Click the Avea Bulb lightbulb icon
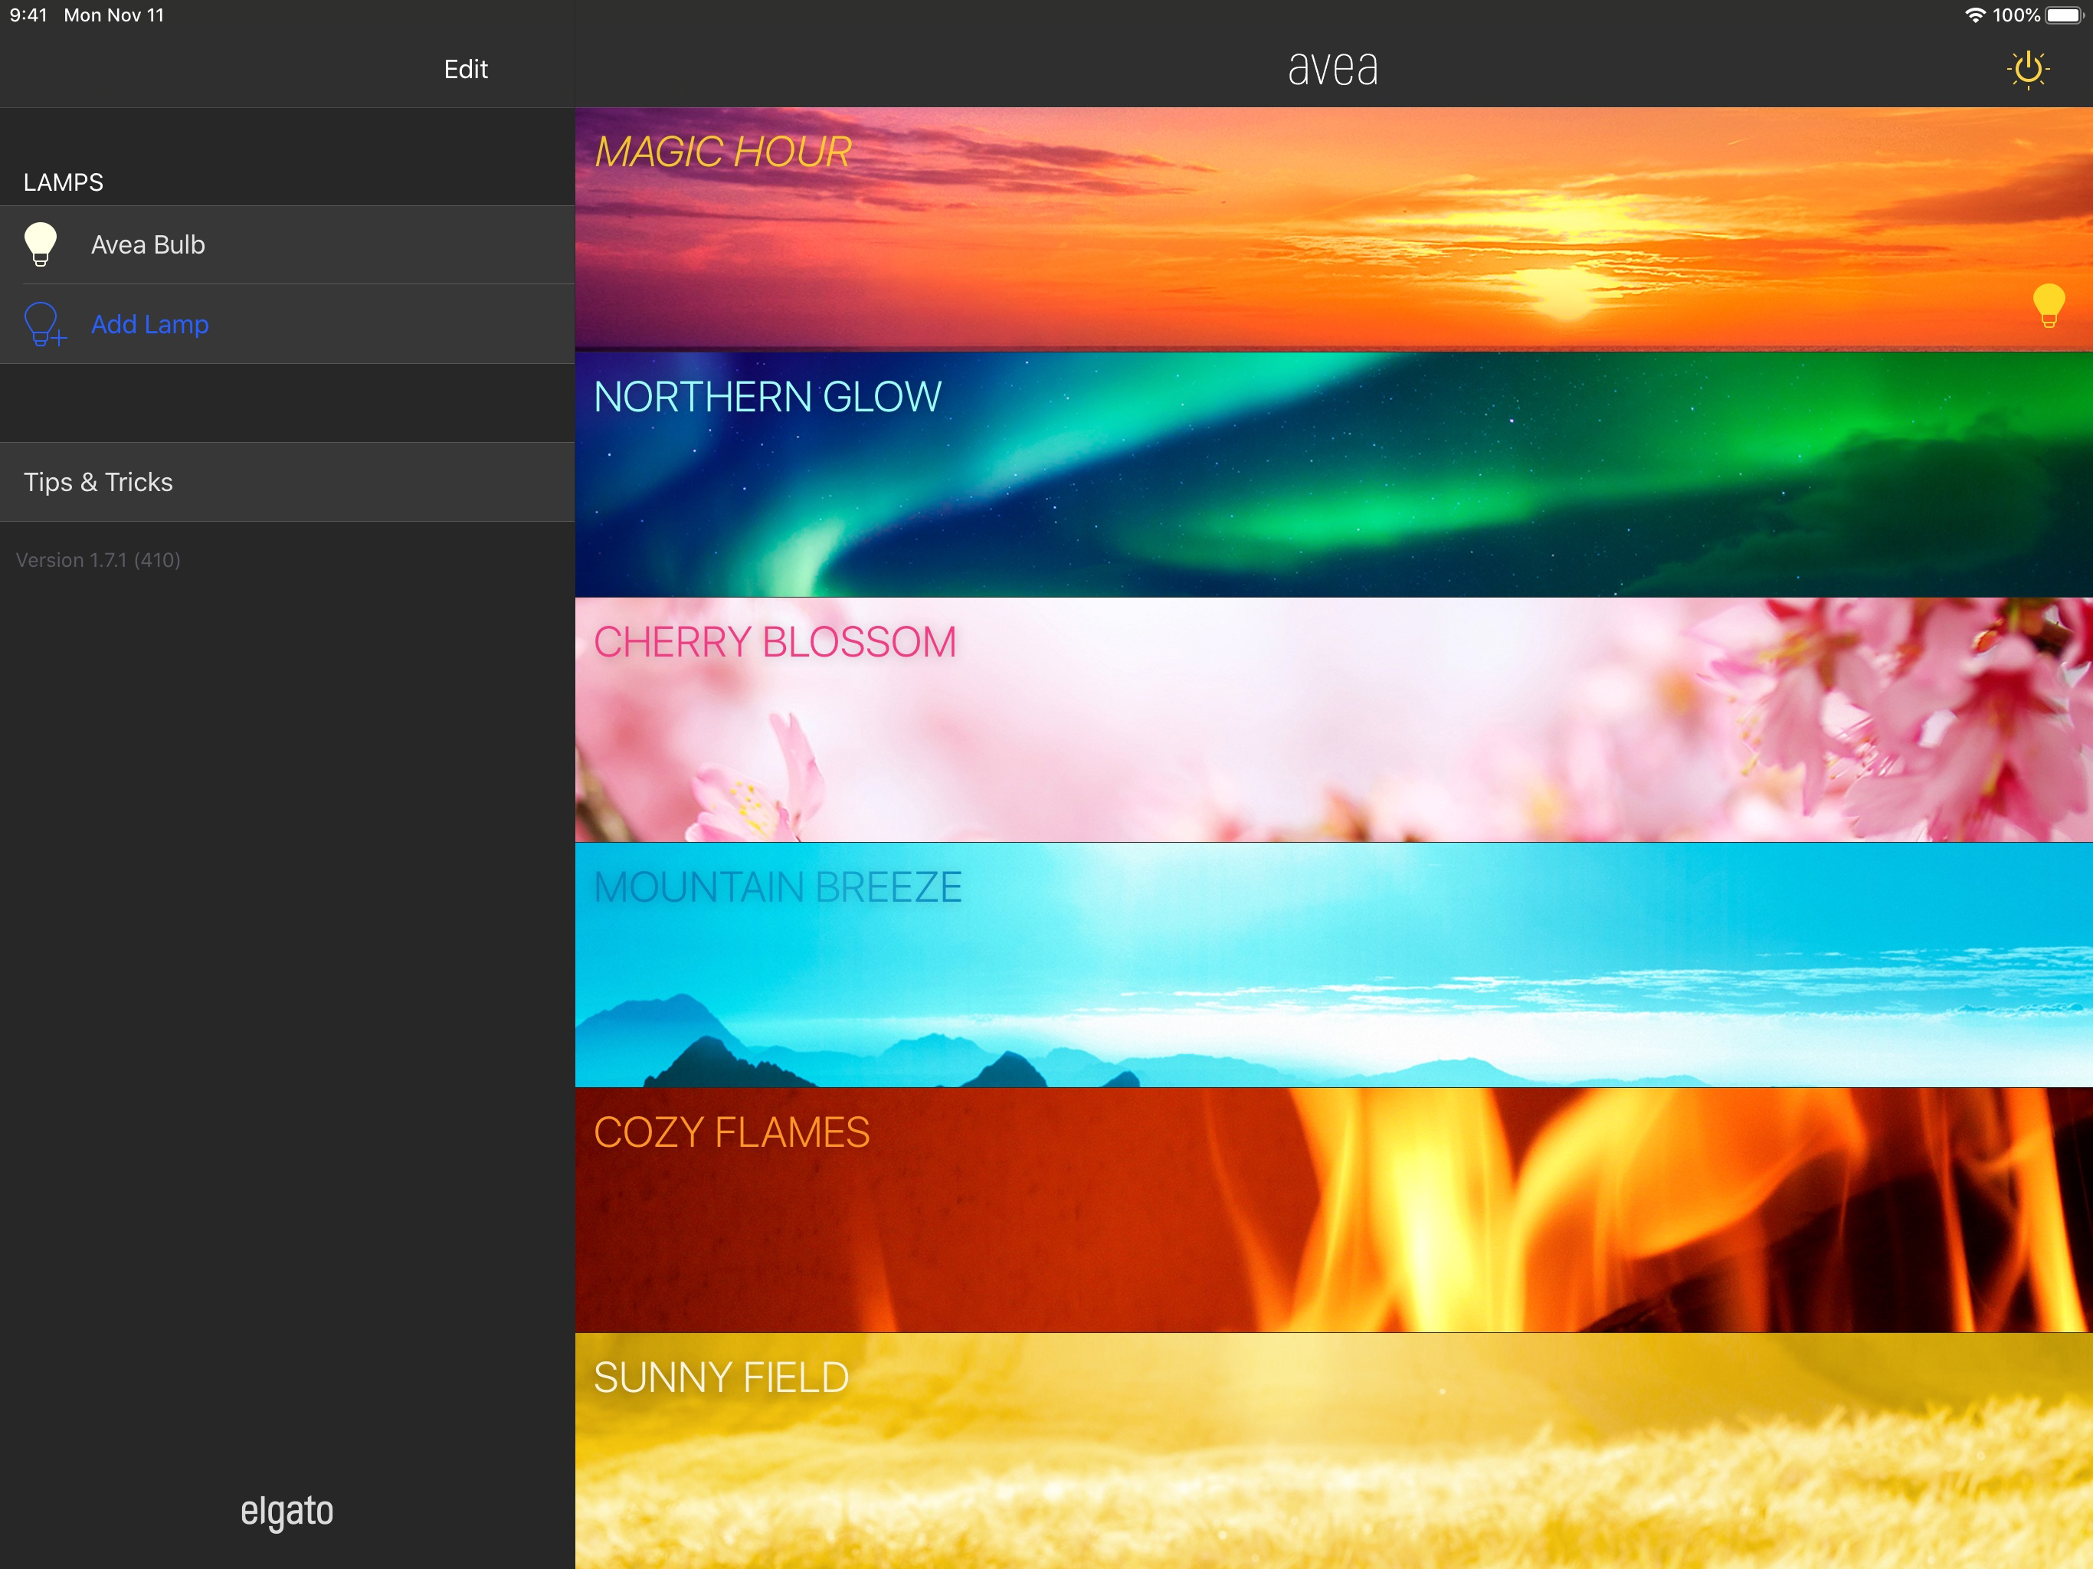 41,244
